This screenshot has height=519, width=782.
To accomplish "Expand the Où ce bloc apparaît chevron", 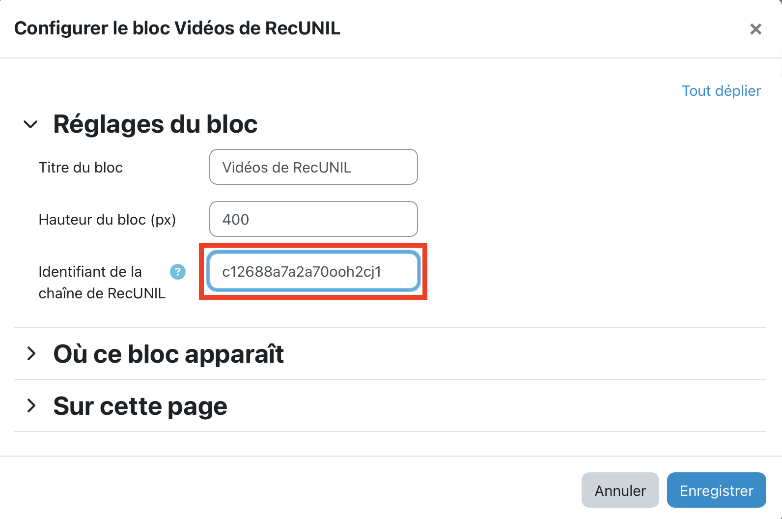I will coord(31,353).
